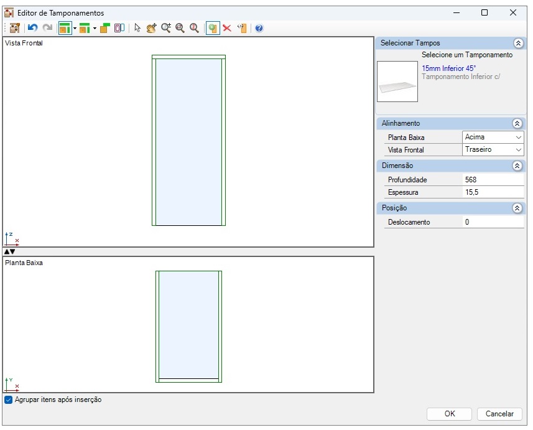Collapse the Posição section
The width and height of the screenshot is (533, 430).
(x=517, y=208)
